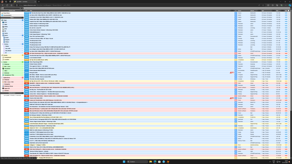The width and height of the screenshot is (292, 164).
Task: Tick checkbox for Love Andante S01E05 row
Action: coord(289,58)
